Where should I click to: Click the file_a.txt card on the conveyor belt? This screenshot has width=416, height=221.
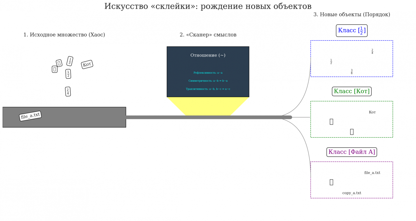pyautogui.click(x=30, y=116)
